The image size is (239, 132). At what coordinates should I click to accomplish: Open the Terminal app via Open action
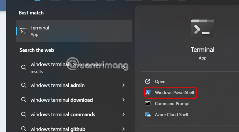[160, 82]
